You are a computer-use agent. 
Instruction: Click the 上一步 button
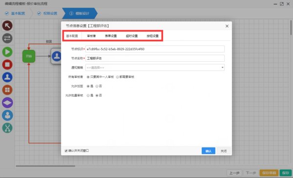(234, 173)
